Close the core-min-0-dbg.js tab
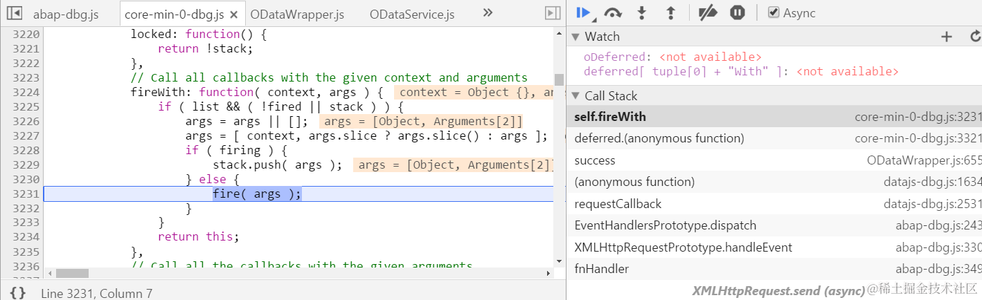The image size is (982, 300). pyautogui.click(x=234, y=14)
